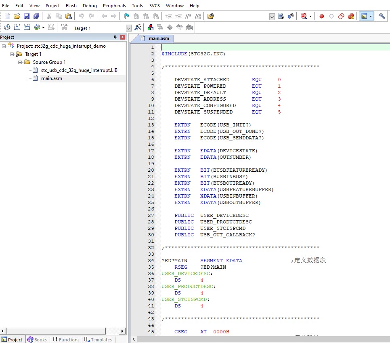Insert breakpoint using red circle icon
The height and width of the screenshot is (343, 390).
pos(322,16)
